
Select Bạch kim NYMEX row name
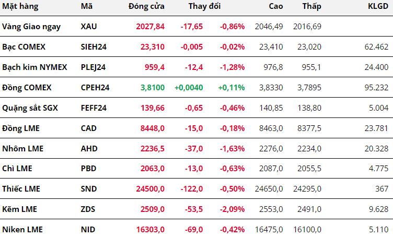(x=32, y=67)
